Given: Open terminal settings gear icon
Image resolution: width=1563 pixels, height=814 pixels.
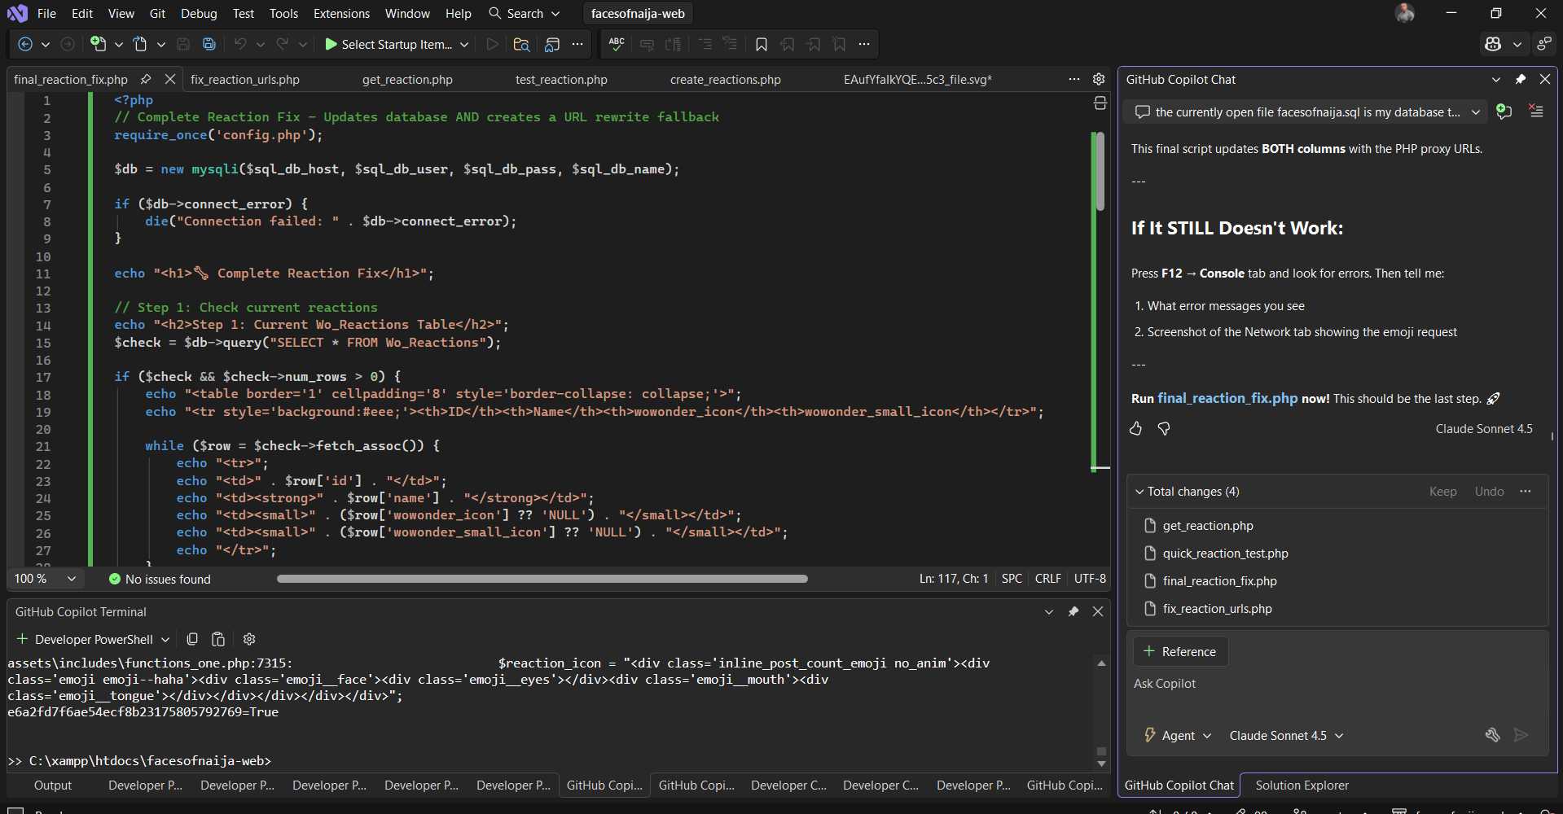Looking at the screenshot, I should (249, 639).
